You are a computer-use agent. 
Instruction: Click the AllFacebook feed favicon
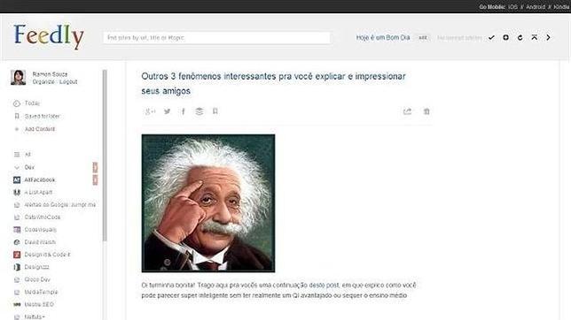17,179
